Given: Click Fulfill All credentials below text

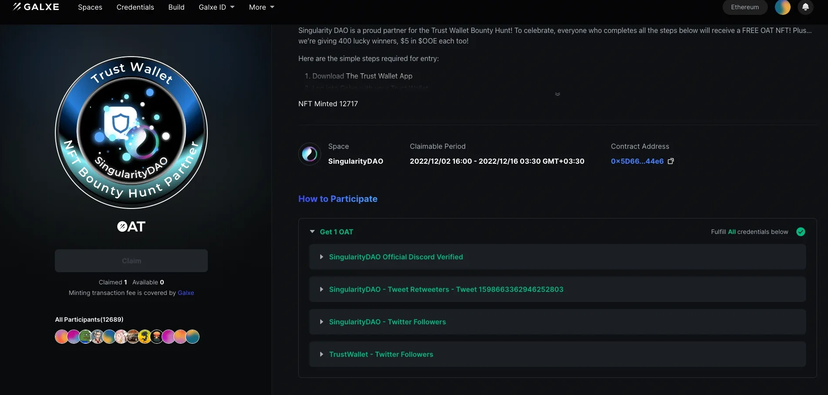Looking at the screenshot, I should pos(749,232).
